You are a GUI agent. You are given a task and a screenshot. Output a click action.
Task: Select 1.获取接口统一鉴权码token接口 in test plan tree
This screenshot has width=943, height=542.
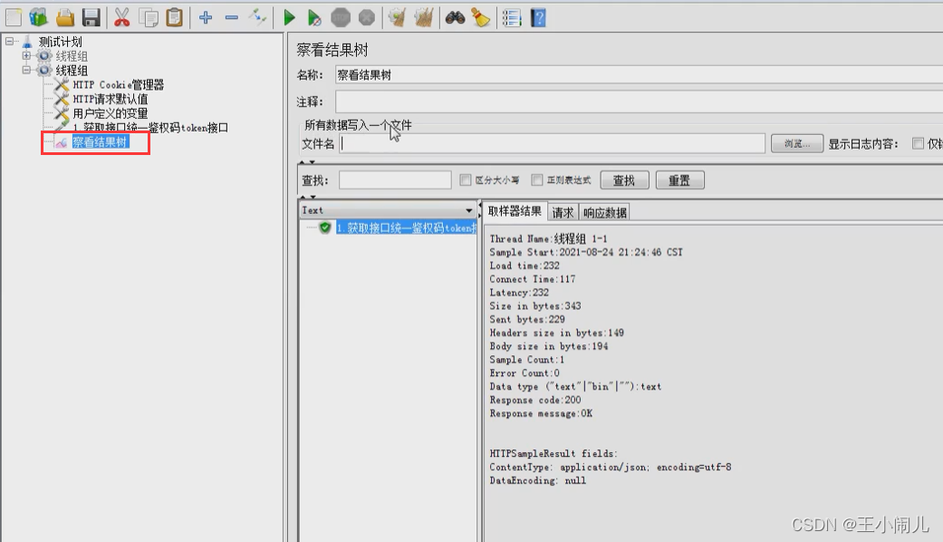click(x=150, y=128)
